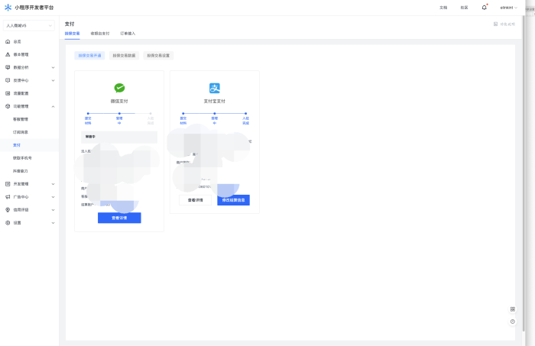Click the 首页 home icon in sidebar
The width and height of the screenshot is (535, 346).
(x=8, y=41)
